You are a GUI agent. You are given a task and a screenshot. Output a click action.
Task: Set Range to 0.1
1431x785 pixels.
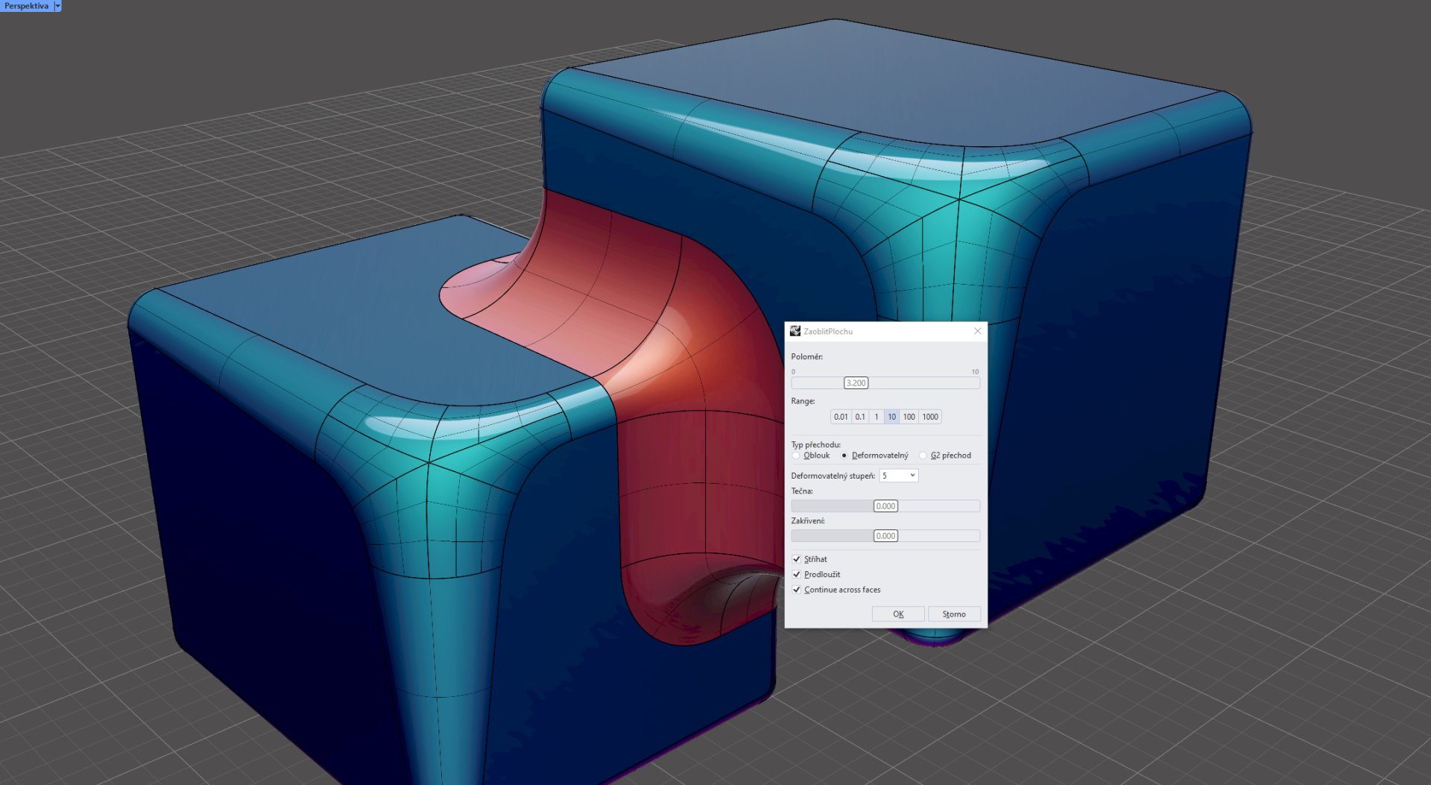[860, 417]
